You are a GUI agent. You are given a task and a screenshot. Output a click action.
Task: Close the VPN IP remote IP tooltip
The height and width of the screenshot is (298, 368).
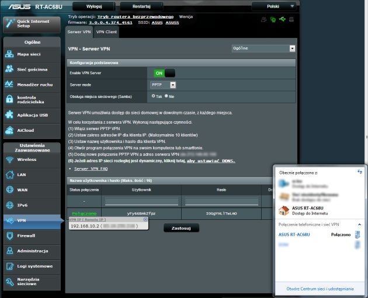point(145,219)
